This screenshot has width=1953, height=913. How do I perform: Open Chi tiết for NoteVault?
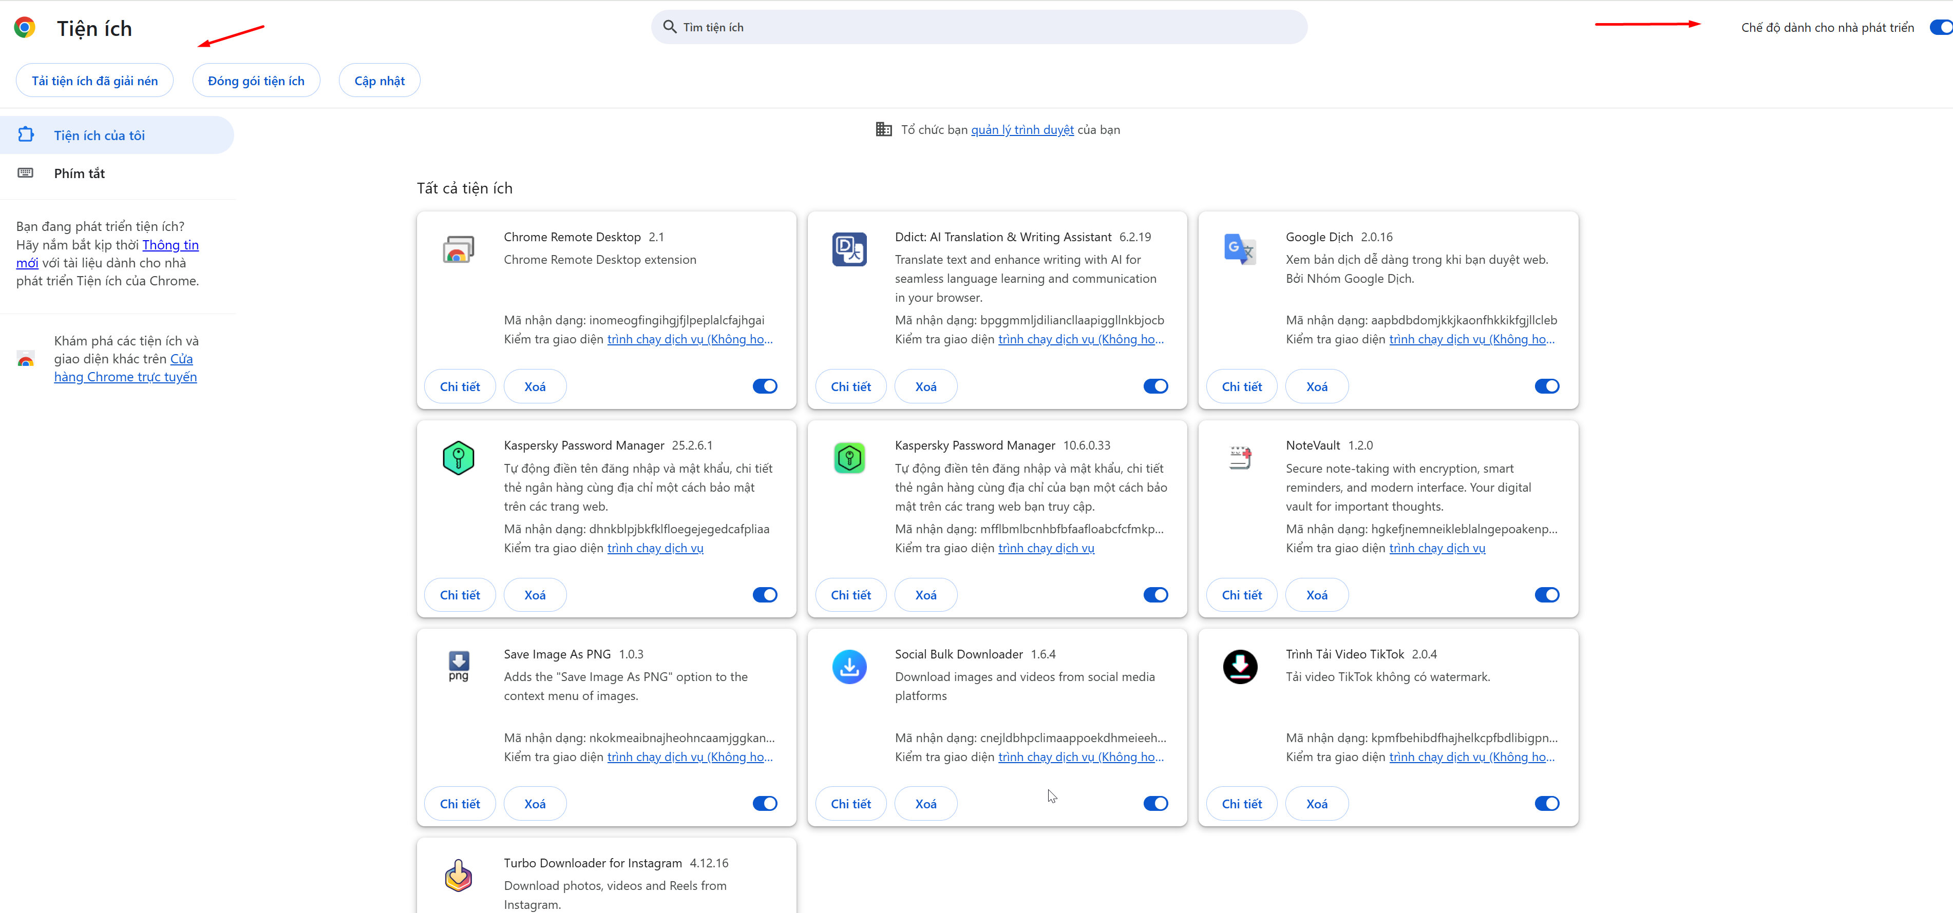point(1242,595)
